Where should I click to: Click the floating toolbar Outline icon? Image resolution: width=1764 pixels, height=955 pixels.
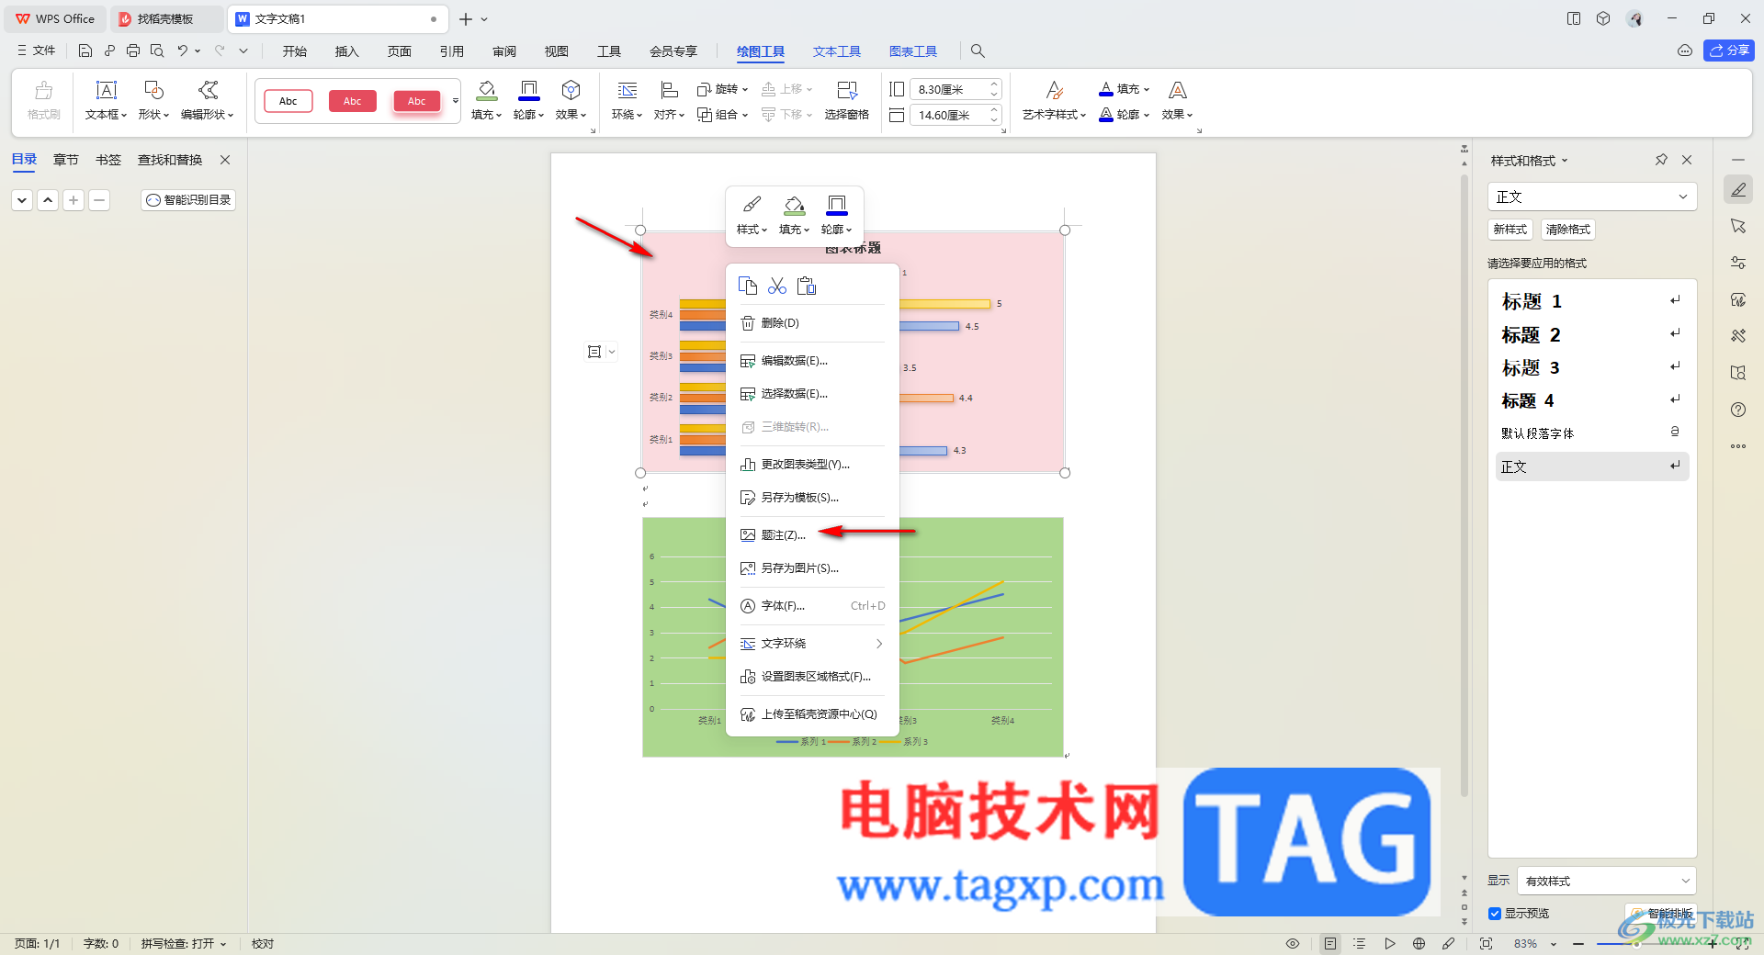[836, 204]
